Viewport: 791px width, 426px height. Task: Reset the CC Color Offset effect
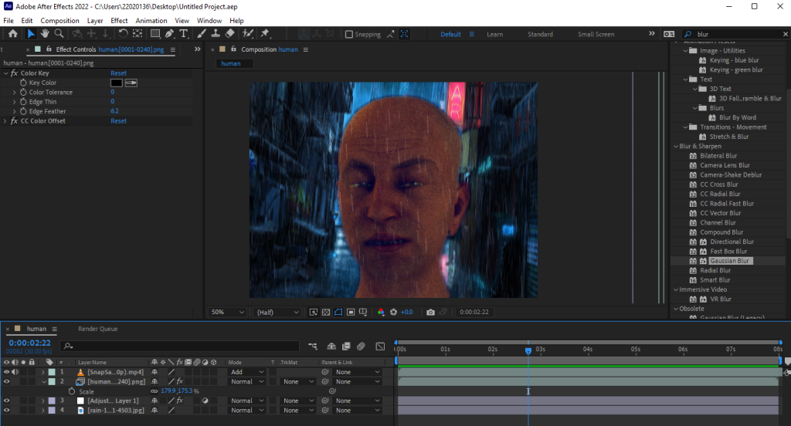[x=118, y=121]
